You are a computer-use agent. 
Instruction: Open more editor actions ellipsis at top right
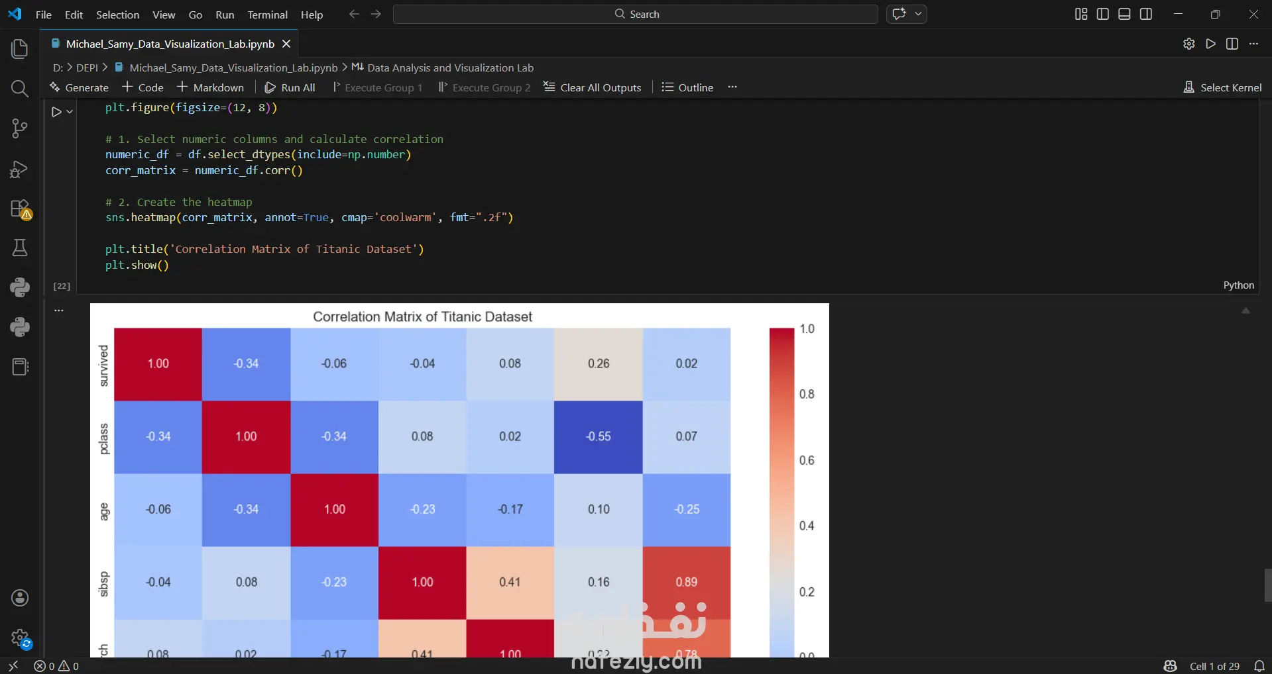tap(1253, 44)
